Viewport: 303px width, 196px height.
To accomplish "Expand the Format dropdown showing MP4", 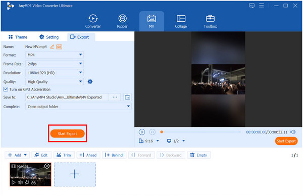I will pyautogui.click(x=55, y=55).
